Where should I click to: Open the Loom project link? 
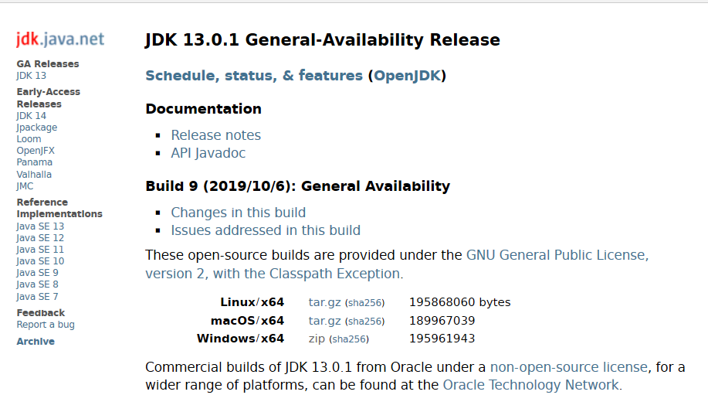(29, 139)
